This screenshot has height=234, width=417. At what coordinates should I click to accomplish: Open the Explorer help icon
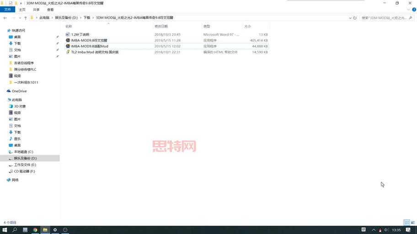(414, 10)
